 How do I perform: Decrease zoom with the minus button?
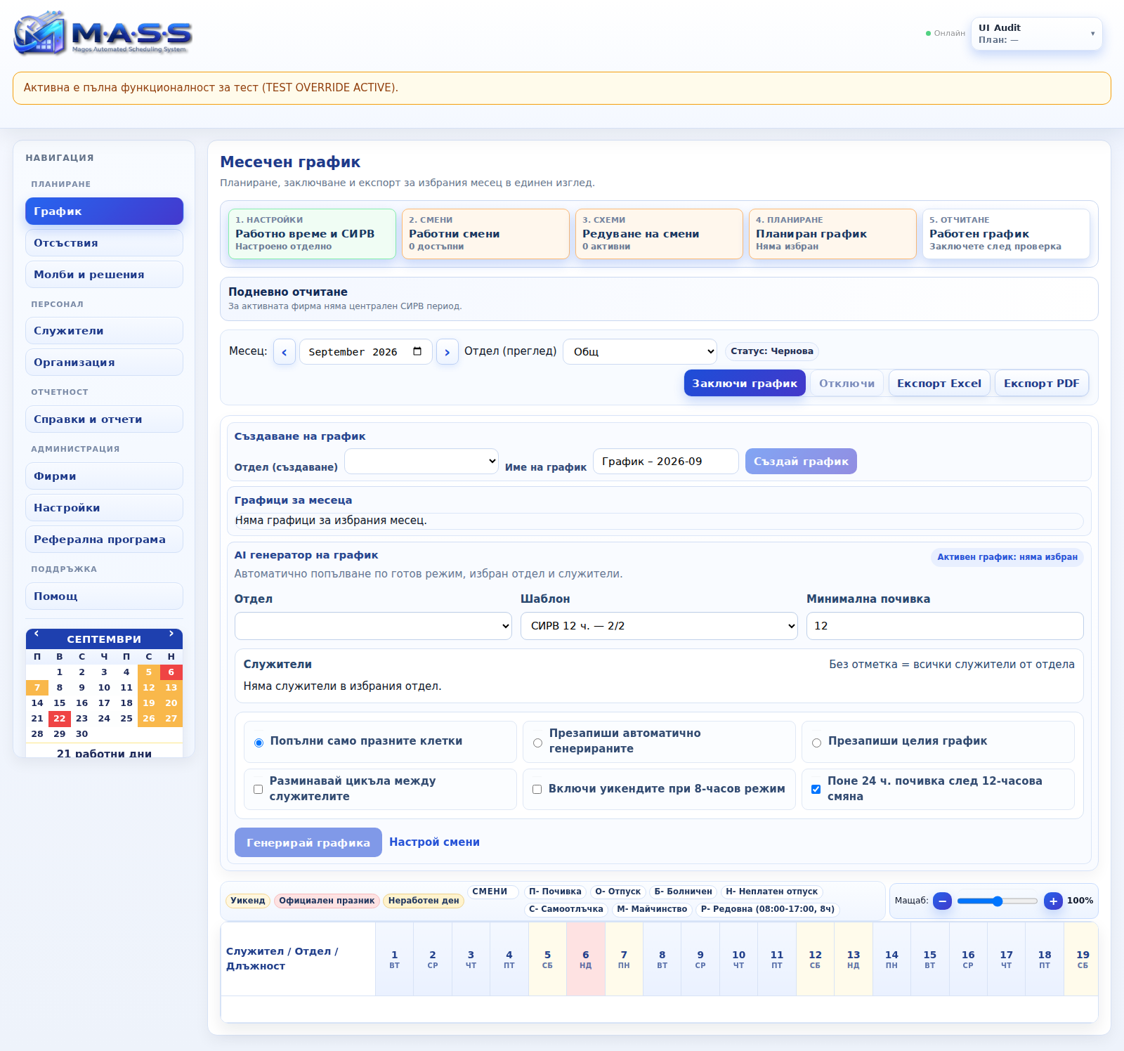click(x=942, y=901)
